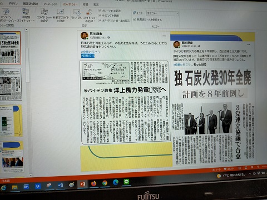This screenshot has width=267, height=200.
Task: Toggle the Play Narrations checkbox
Action: point(100,11)
